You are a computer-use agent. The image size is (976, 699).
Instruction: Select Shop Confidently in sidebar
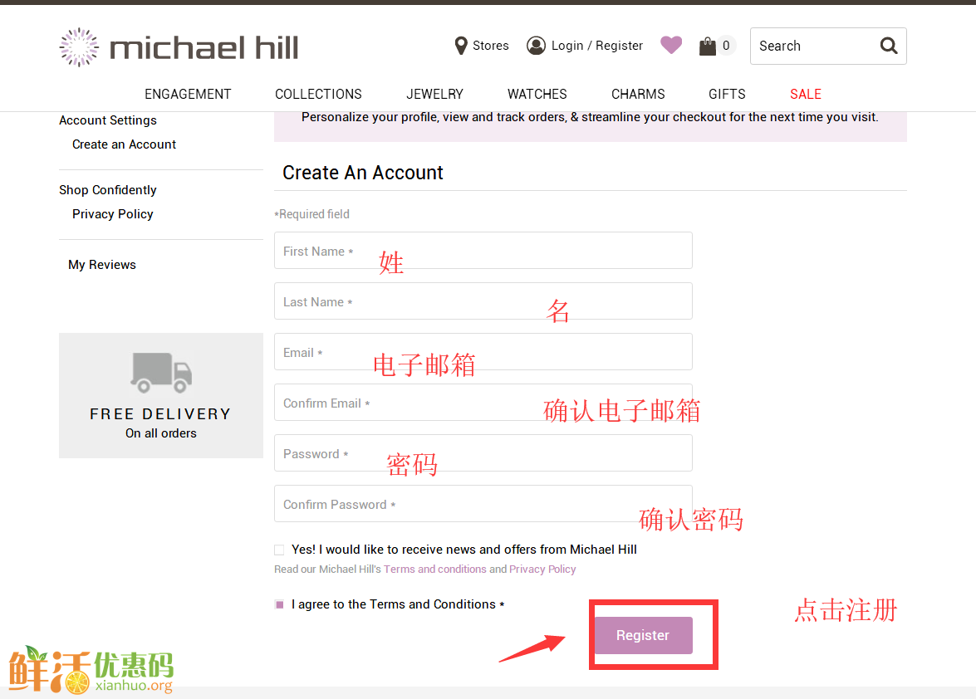(108, 189)
